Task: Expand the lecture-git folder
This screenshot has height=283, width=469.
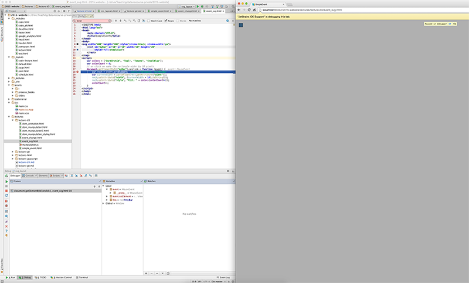Action: click(x=12, y=152)
